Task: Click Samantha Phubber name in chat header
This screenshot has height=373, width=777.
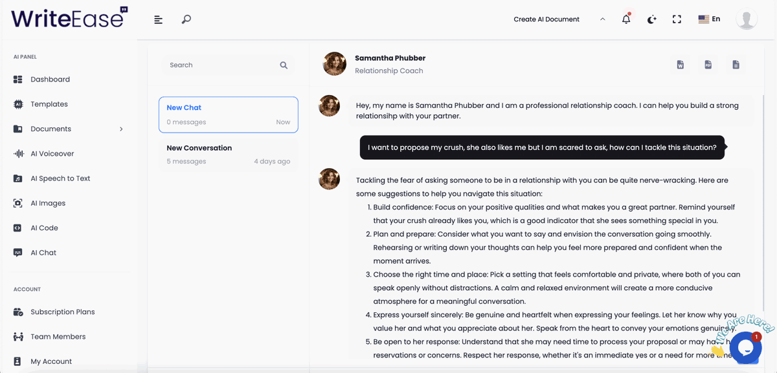Action: (390, 58)
